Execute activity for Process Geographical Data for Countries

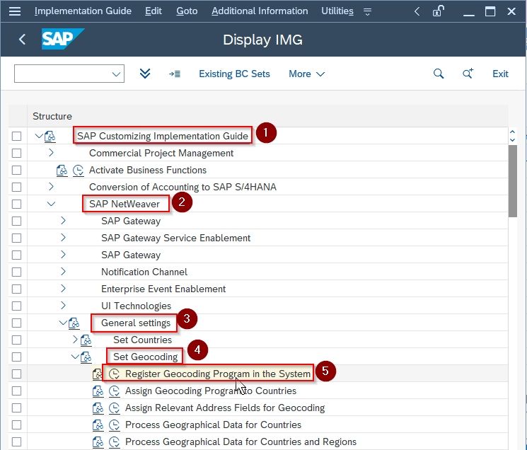point(115,425)
